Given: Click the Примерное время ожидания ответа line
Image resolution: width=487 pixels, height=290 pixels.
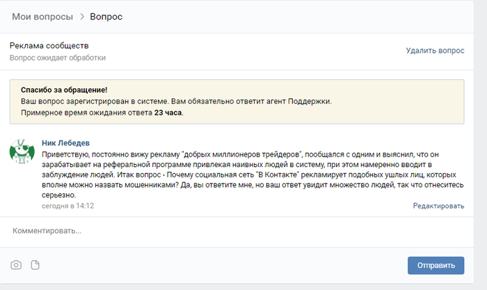Looking at the screenshot, I should click(x=102, y=113).
